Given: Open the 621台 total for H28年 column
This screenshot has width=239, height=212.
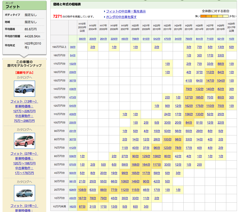Looking at the screenshot, I should coord(221,39).
